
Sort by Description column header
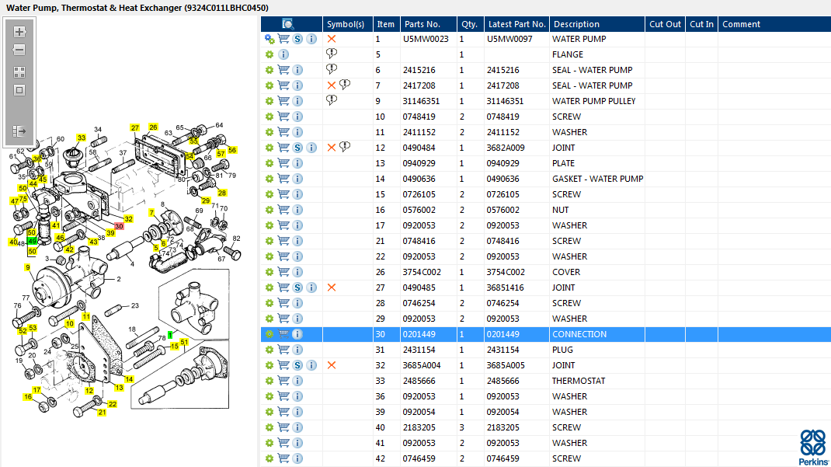click(x=596, y=24)
